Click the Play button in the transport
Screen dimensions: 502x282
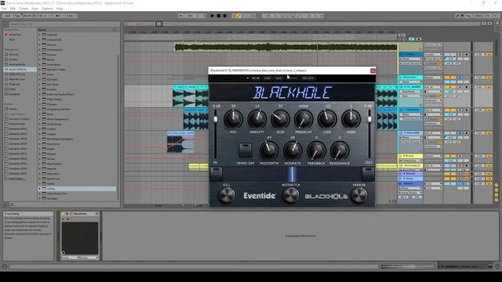(212, 16)
